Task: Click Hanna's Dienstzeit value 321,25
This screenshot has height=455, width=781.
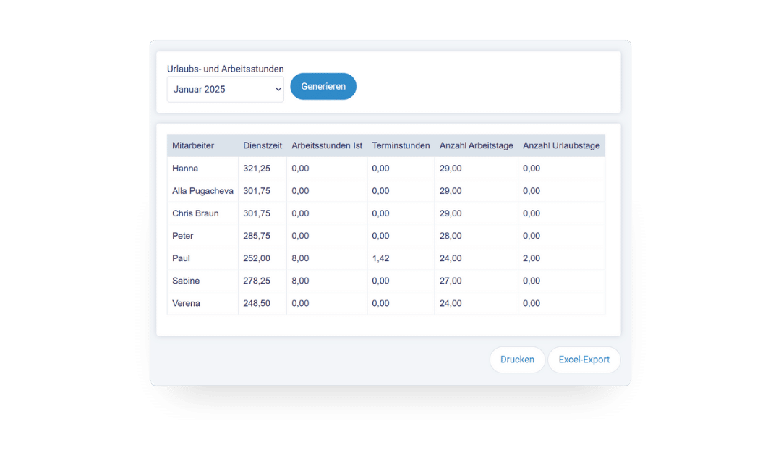Action: 257,169
